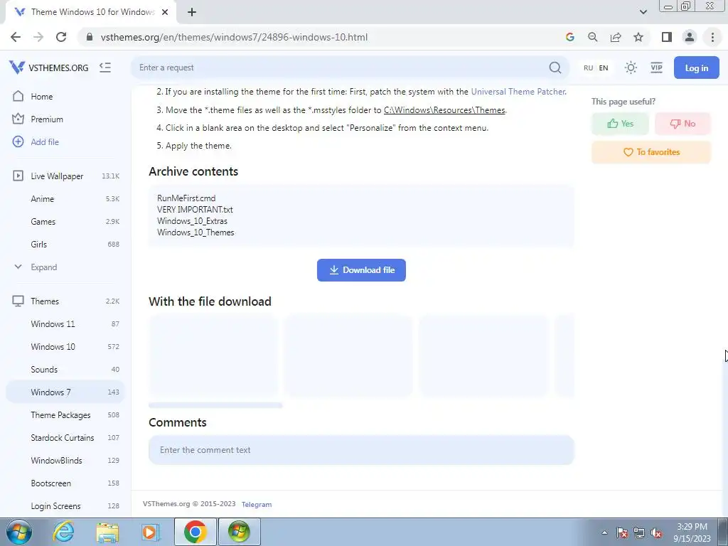Open Chrome profile icon

pyautogui.click(x=690, y=37)
